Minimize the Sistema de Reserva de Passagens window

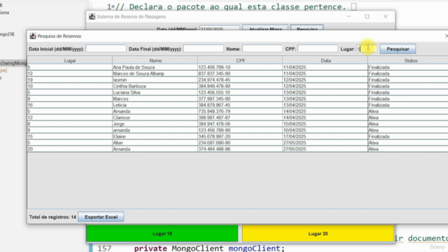(x=349, y=17)
